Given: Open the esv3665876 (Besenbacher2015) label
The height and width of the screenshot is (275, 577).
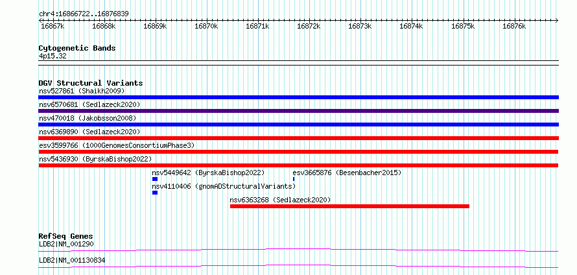Looking at the screenshot, I should [x=347, y=173].
